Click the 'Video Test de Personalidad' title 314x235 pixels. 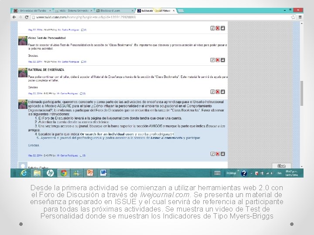tap(47, 38)
